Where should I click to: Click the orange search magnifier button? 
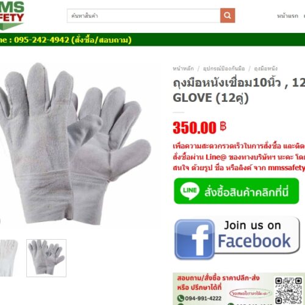[228, 15]
